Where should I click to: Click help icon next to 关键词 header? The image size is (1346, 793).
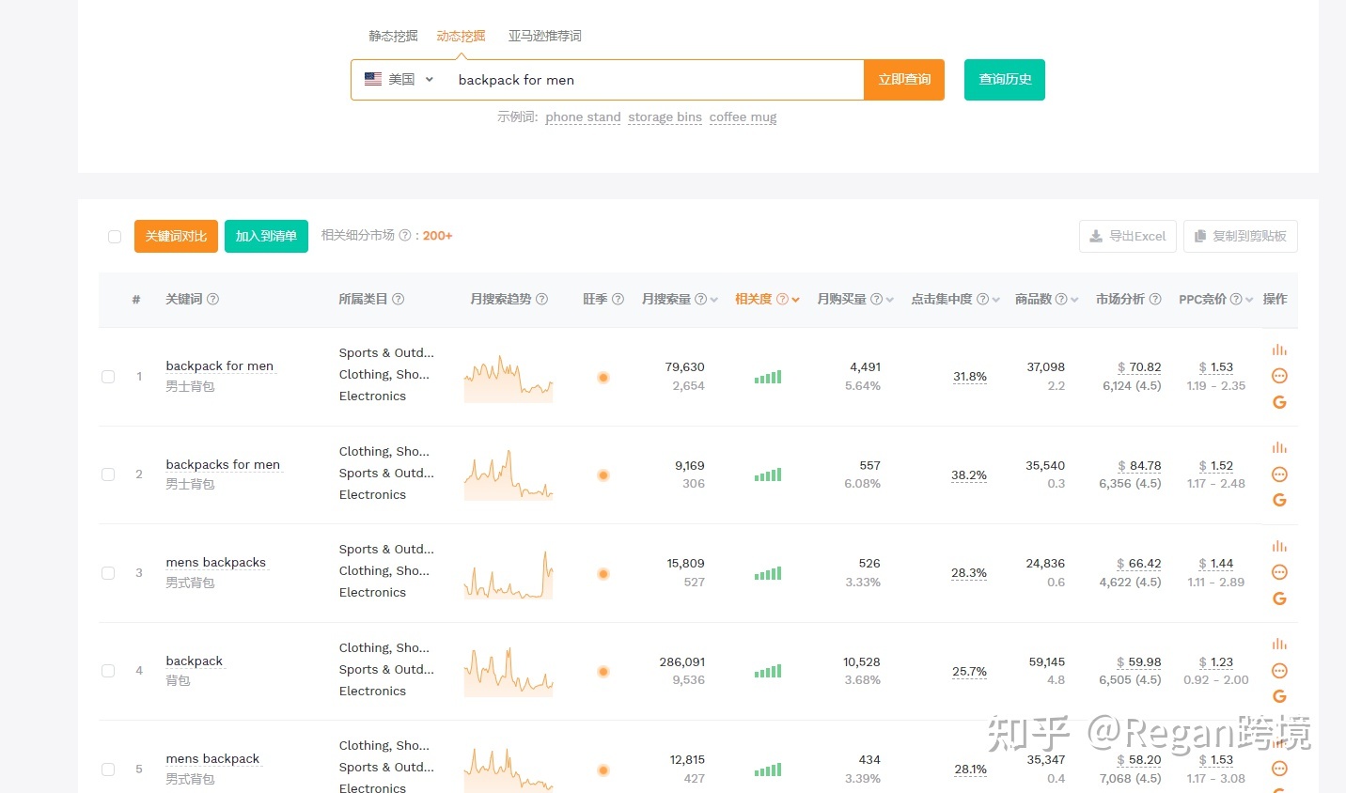pyautogui.click(x=213, y=299)
